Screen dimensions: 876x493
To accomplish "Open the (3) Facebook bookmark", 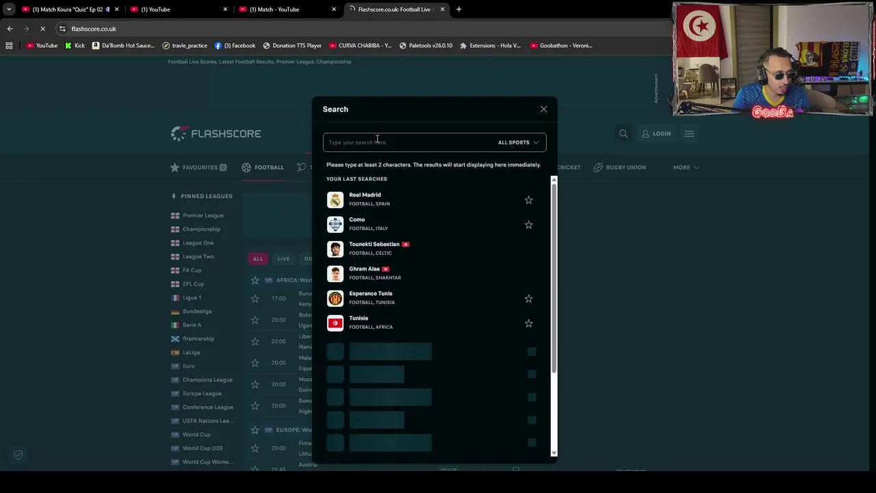I will pos(235,45).
